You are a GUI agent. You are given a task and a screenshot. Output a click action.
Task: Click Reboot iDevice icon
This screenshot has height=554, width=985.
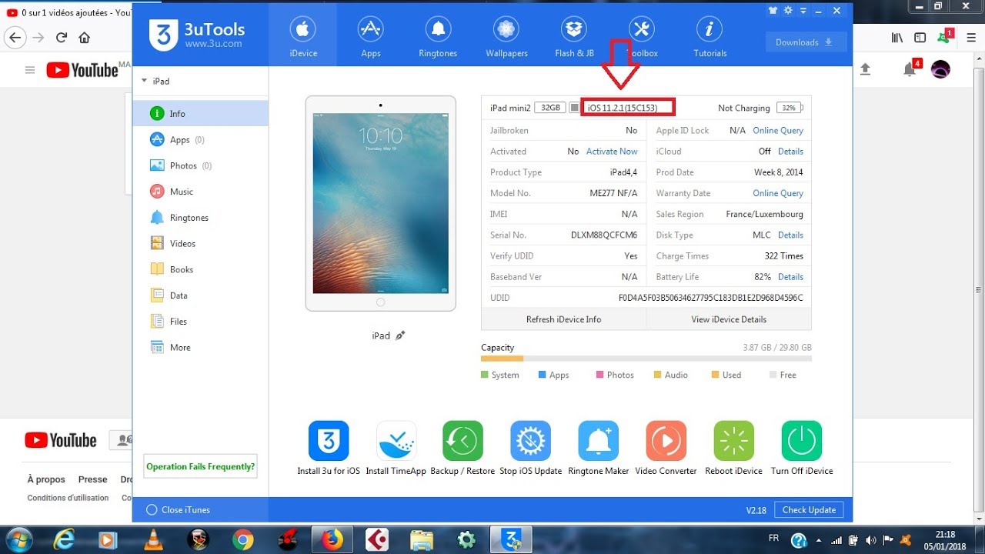point(734,441)
